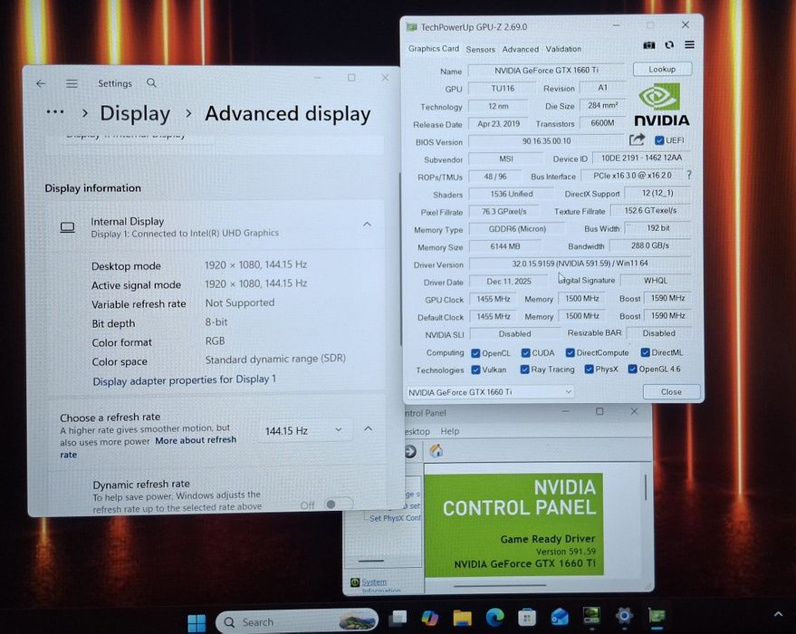Toggle the CUDA checkbox
Screen dimensions: 796x634
click(x=526, y=353)
